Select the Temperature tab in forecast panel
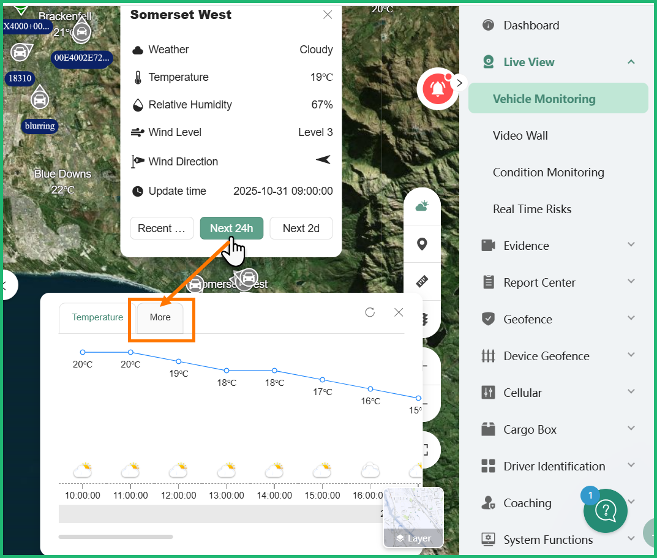 pyautogui.click(x=97, y=317)
